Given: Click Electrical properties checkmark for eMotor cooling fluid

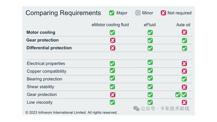Looking at the screenshot, I should tap(112, 64).
